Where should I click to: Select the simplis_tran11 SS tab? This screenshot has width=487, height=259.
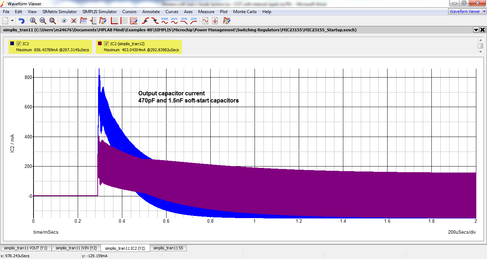point(169,248)
